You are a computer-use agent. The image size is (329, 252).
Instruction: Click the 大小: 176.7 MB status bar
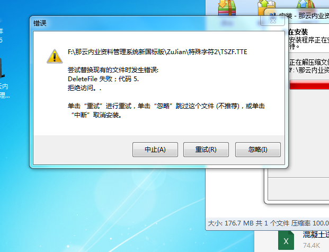click(x=268, y=223)
